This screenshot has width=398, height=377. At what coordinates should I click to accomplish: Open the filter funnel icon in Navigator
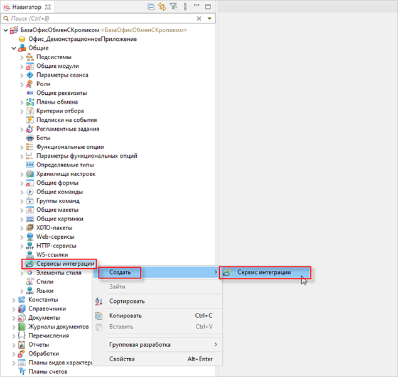coord(173,7)
